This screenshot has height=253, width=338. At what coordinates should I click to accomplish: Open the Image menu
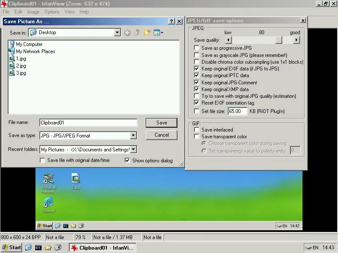(33, 12)
